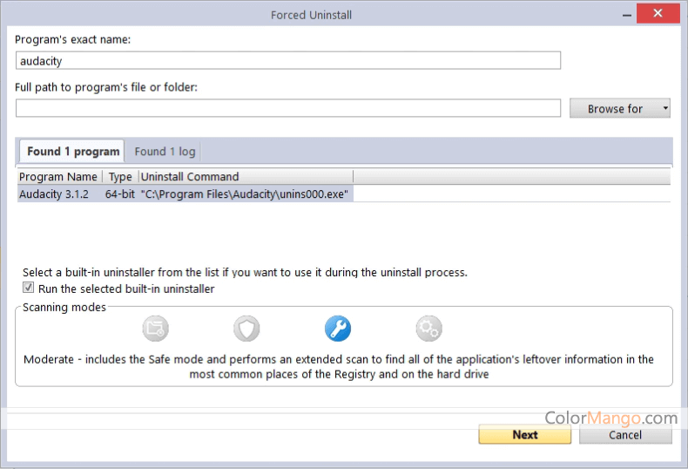This screenshot has height=469, width=688.
Task: Click the Audacity unins000.exe uninstall command cell
Action: 246,194
